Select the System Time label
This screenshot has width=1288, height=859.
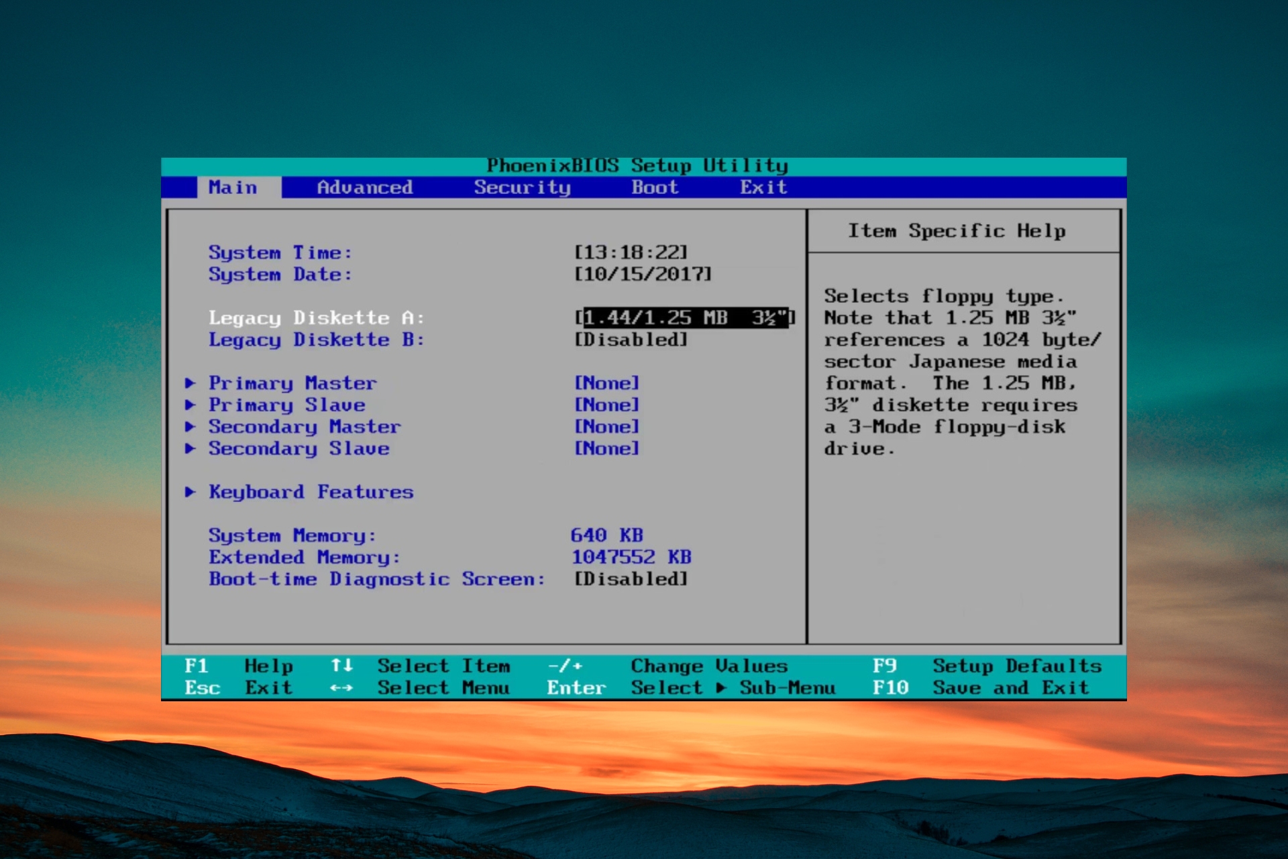(x=280, y=252)
